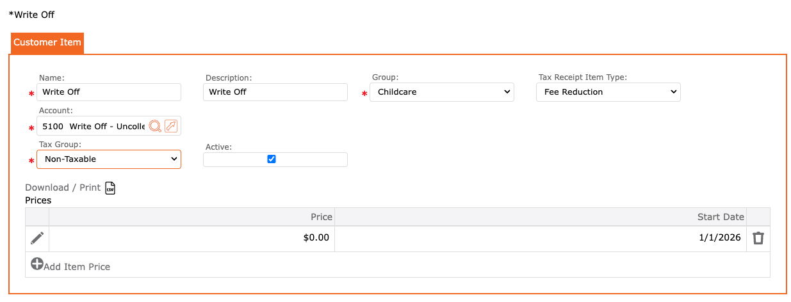The height and width of the screenshot is (302, 791).
Task: Open the Tax Group Non-Taxable dropdown
Action: [x=109, y=159]
